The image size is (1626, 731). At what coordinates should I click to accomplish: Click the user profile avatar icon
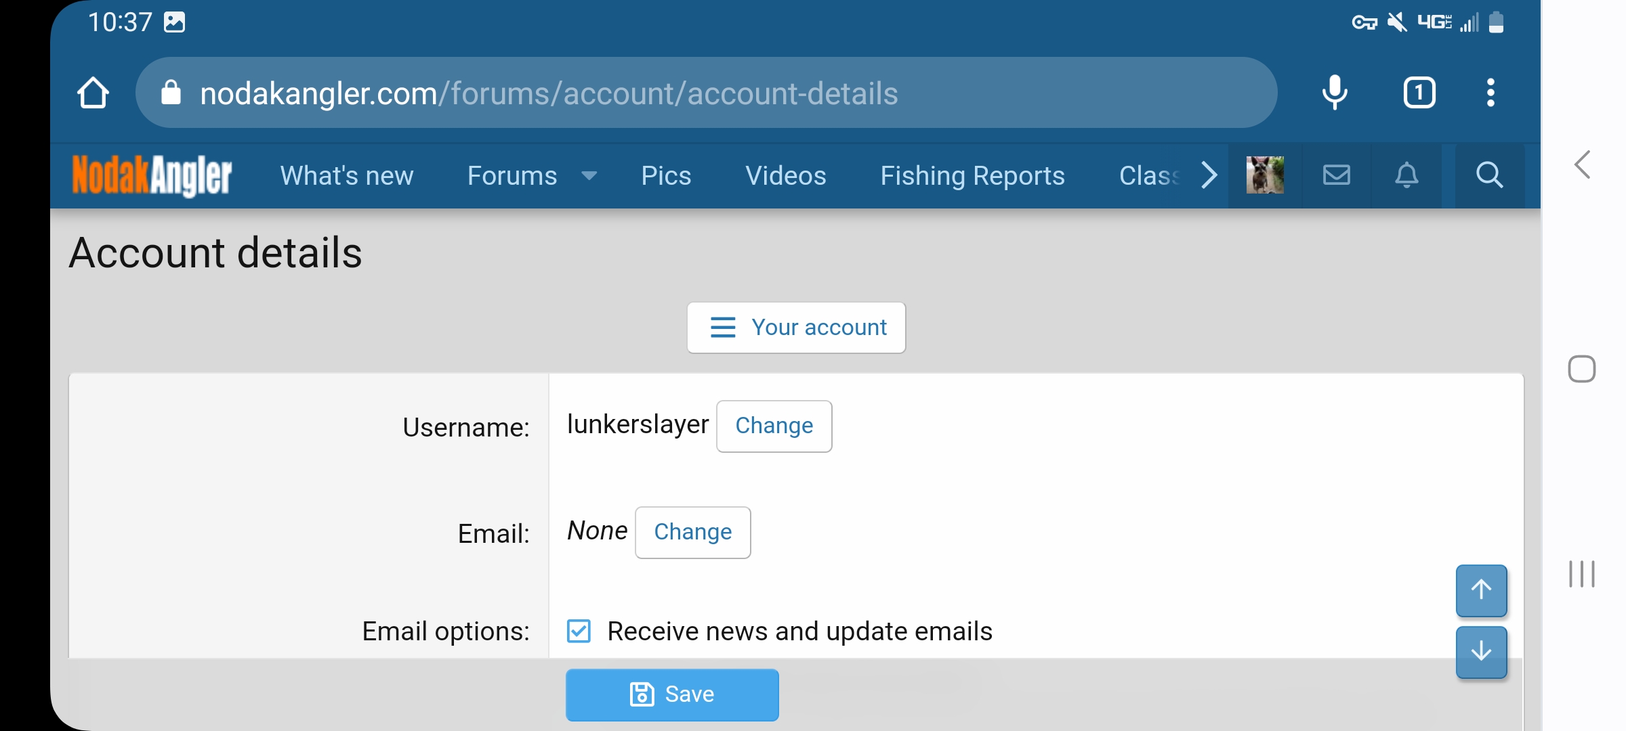1265,174
